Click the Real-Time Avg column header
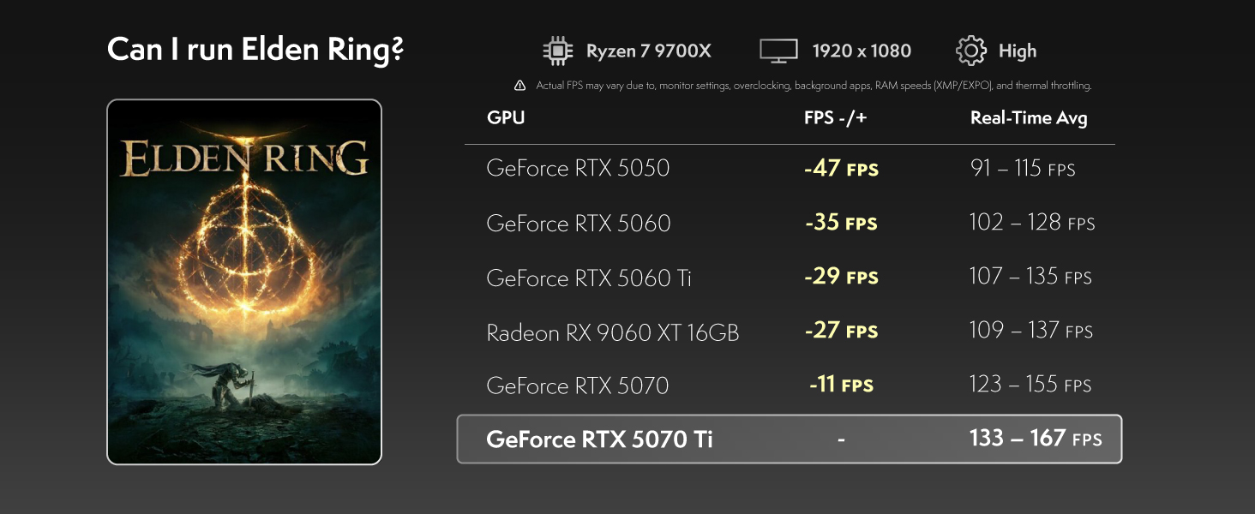 click(1029, 118)
